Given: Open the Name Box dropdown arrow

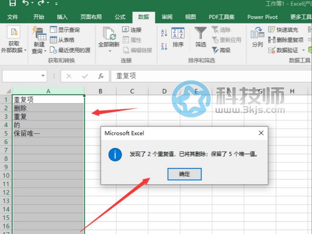Looking at the screenshot, I should 43,76.
